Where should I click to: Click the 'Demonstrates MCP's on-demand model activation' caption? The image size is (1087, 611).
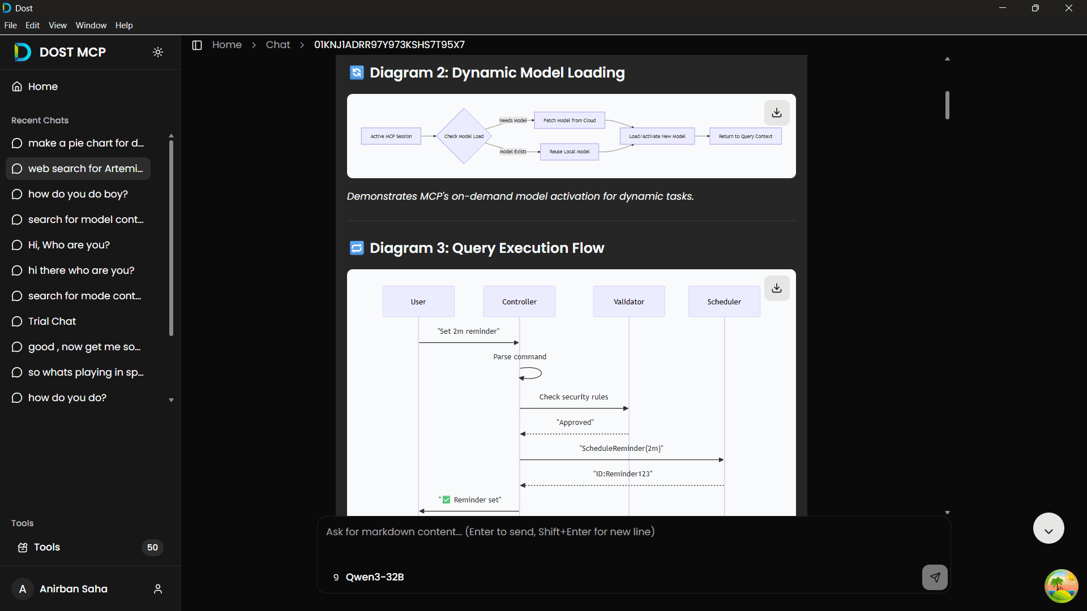click(x=520, y=196)
